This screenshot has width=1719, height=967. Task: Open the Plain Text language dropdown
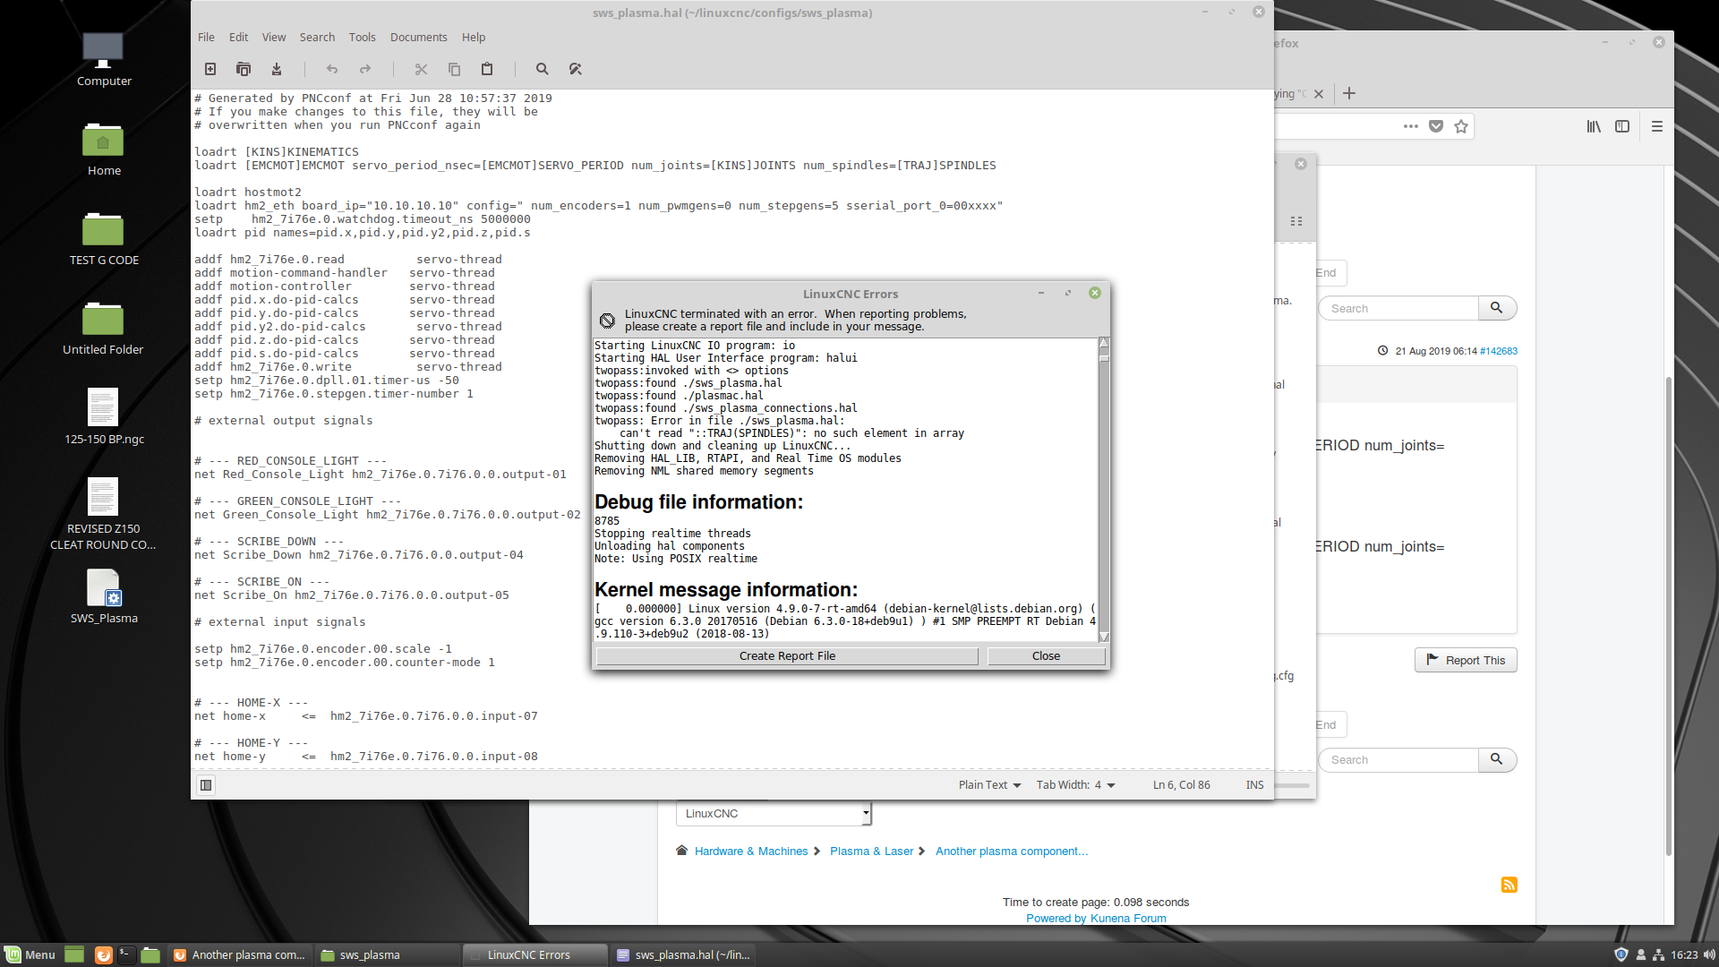coord(989,785)
